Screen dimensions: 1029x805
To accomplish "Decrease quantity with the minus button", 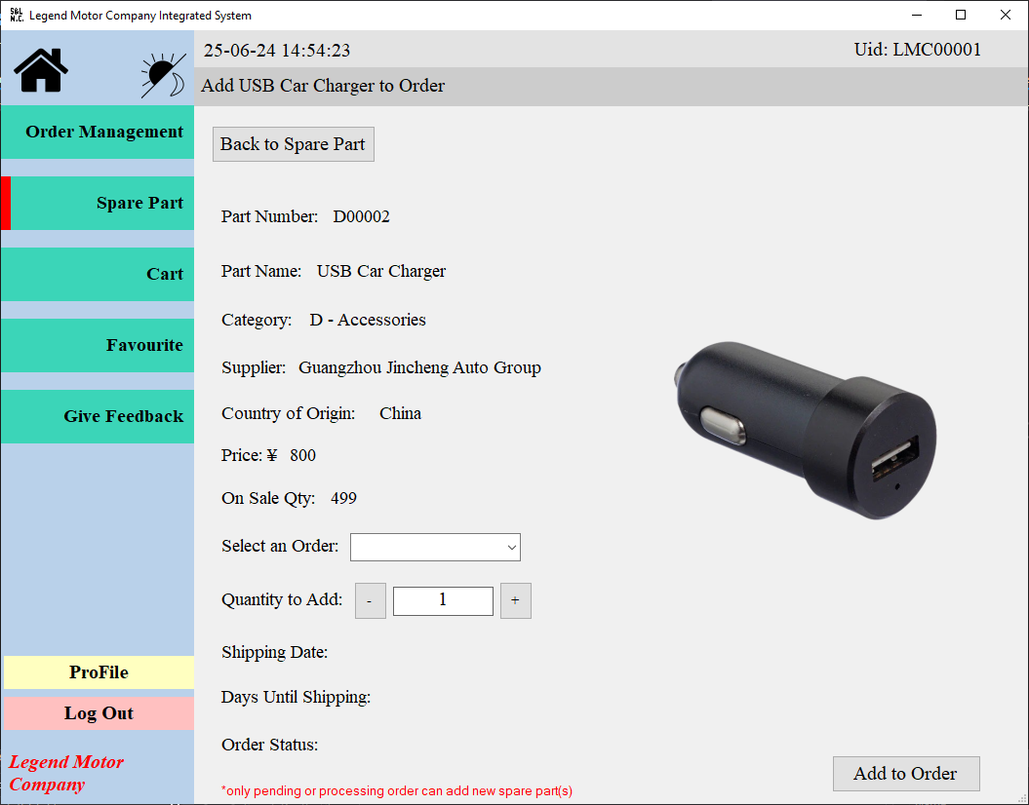I will click(x=370, y=600).
